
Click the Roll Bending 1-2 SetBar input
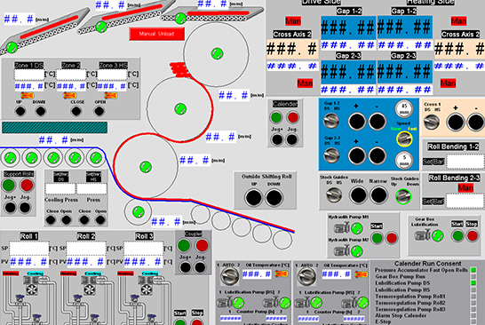click(x=465, y=162)
